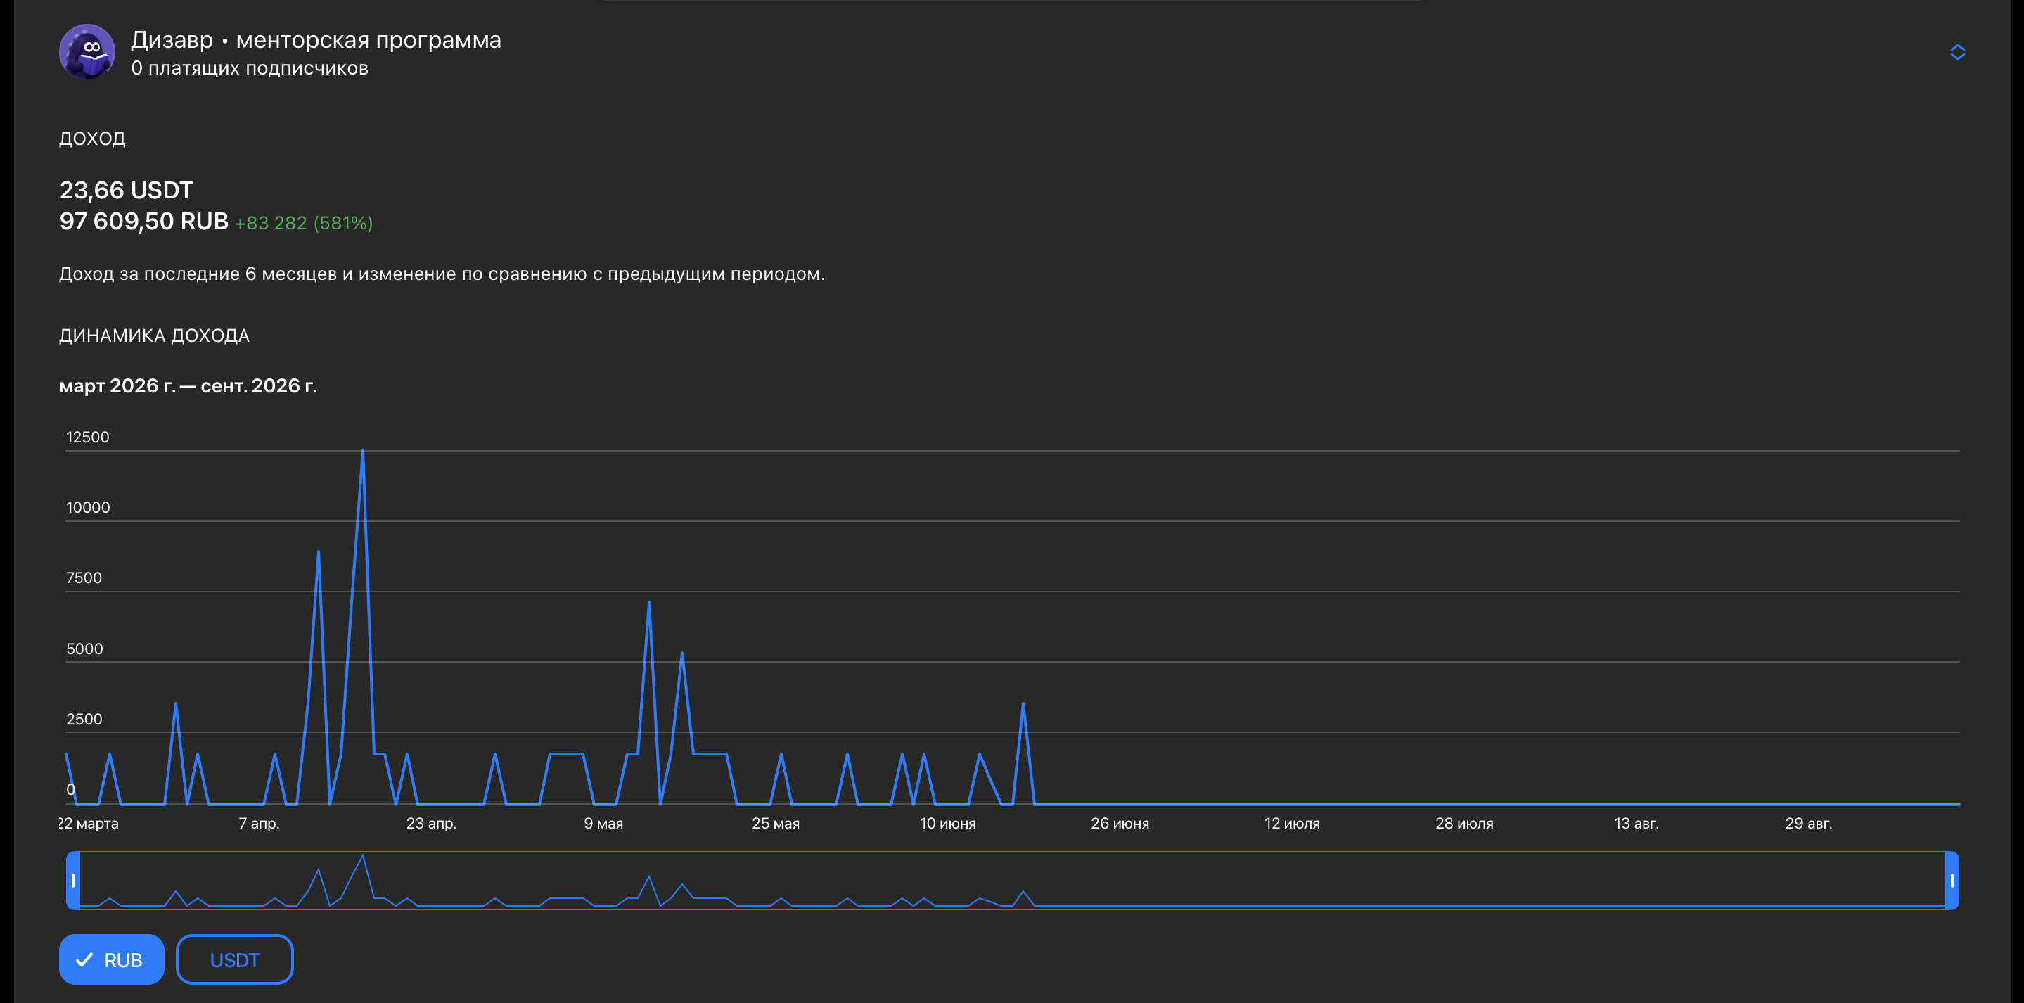Click the 97 609,50 RUB income value
Viewport: 2024px width, 1003px height.
pos(143,221)
